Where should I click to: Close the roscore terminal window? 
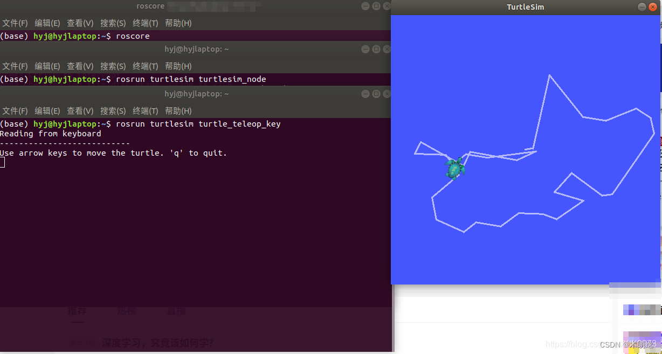pos(387,6)
